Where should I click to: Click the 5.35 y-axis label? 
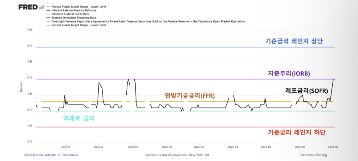[30, 94]
